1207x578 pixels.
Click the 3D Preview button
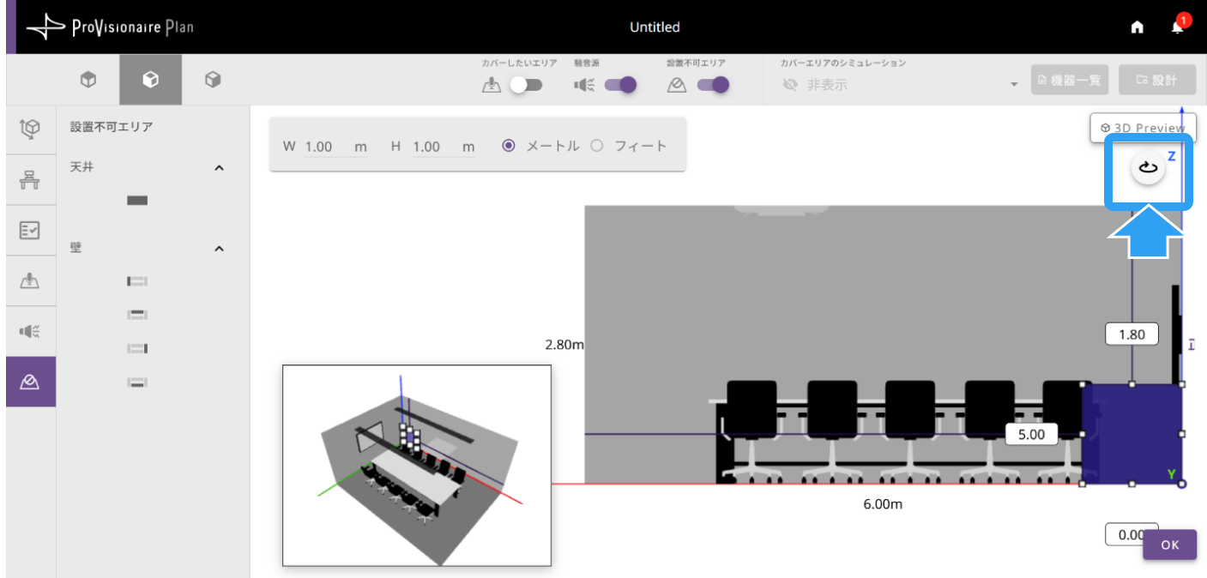[1144, 128]
